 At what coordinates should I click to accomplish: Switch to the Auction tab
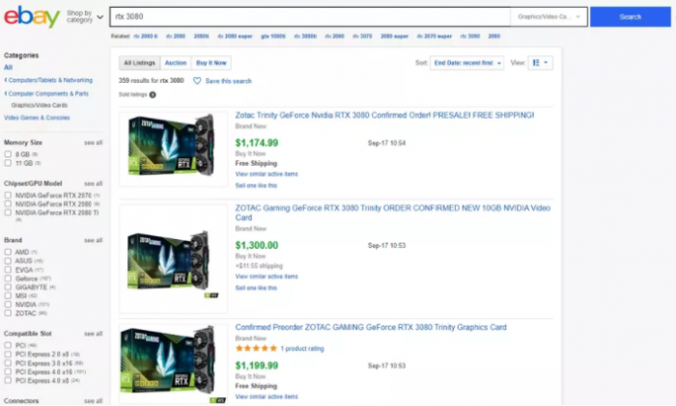(176, 63)
